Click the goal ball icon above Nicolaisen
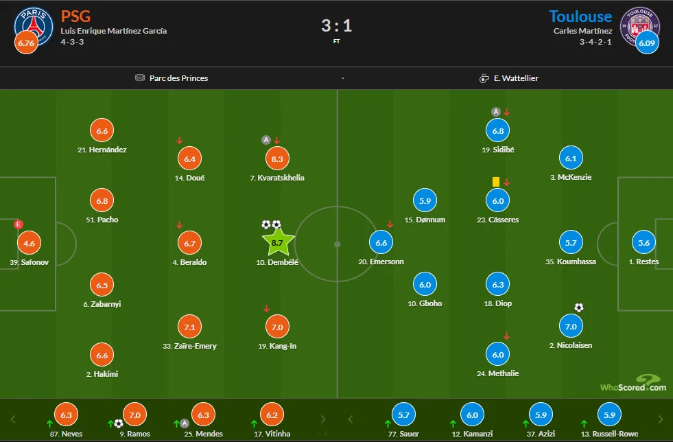673x442 pixels. click(x=578, y=307)
